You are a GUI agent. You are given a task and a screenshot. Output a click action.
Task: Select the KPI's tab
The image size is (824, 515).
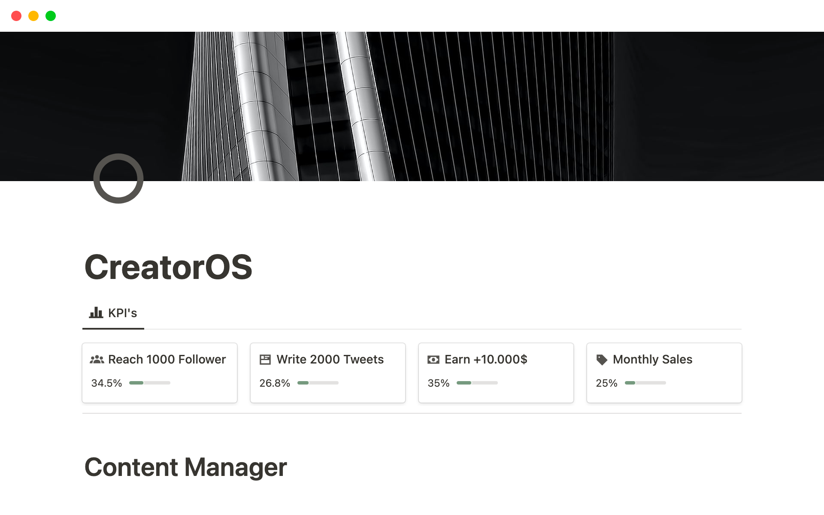pyautogui.click(x=113, y=313)
